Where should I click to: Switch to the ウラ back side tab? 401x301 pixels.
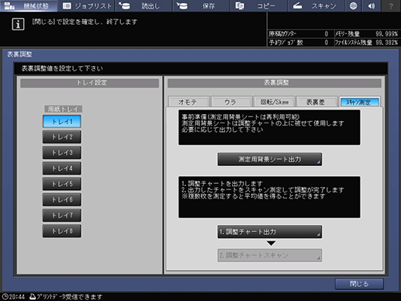click(x=231, y=102)
